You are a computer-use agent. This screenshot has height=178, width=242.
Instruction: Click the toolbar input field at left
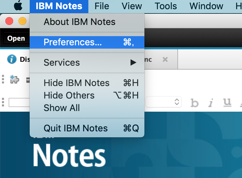tap(19, 102)
